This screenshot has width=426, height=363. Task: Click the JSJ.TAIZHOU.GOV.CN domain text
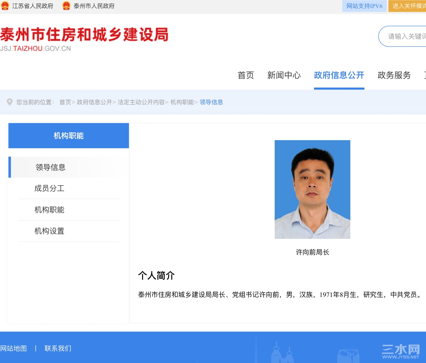pos(35,49)
